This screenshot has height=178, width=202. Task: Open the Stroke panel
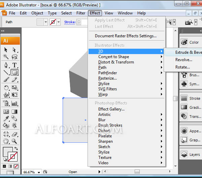tap(191, 98)
